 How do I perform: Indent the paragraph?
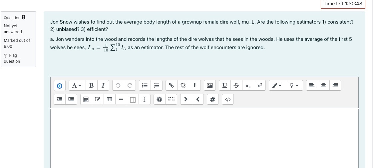pos(71,99)
